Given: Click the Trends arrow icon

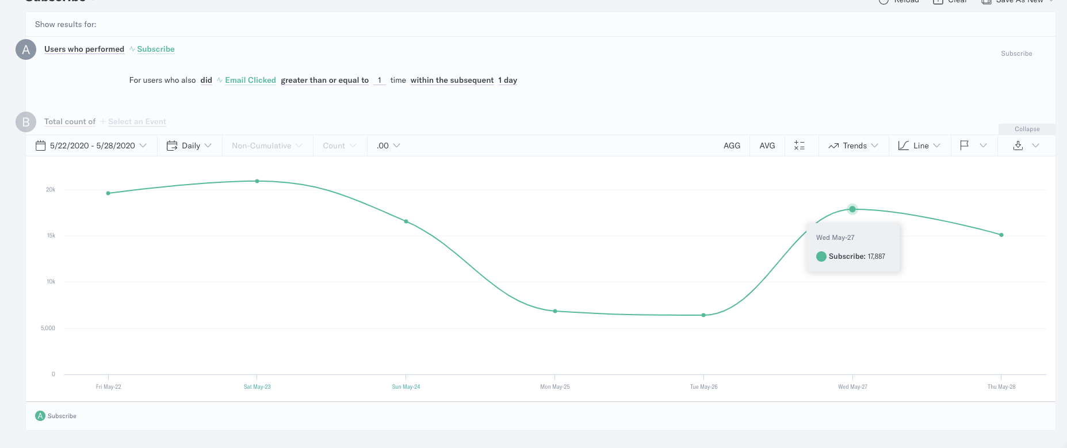Looking at the screenshot, I should point(833,146).
